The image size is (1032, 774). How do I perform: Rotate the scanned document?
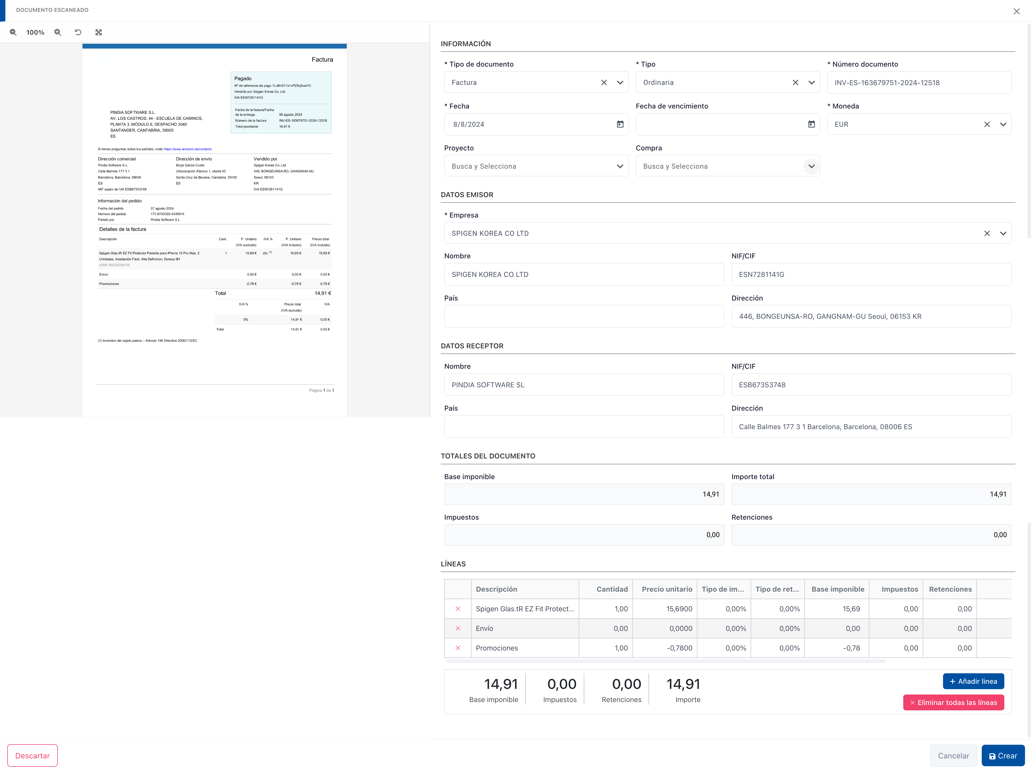coord(78,32)
